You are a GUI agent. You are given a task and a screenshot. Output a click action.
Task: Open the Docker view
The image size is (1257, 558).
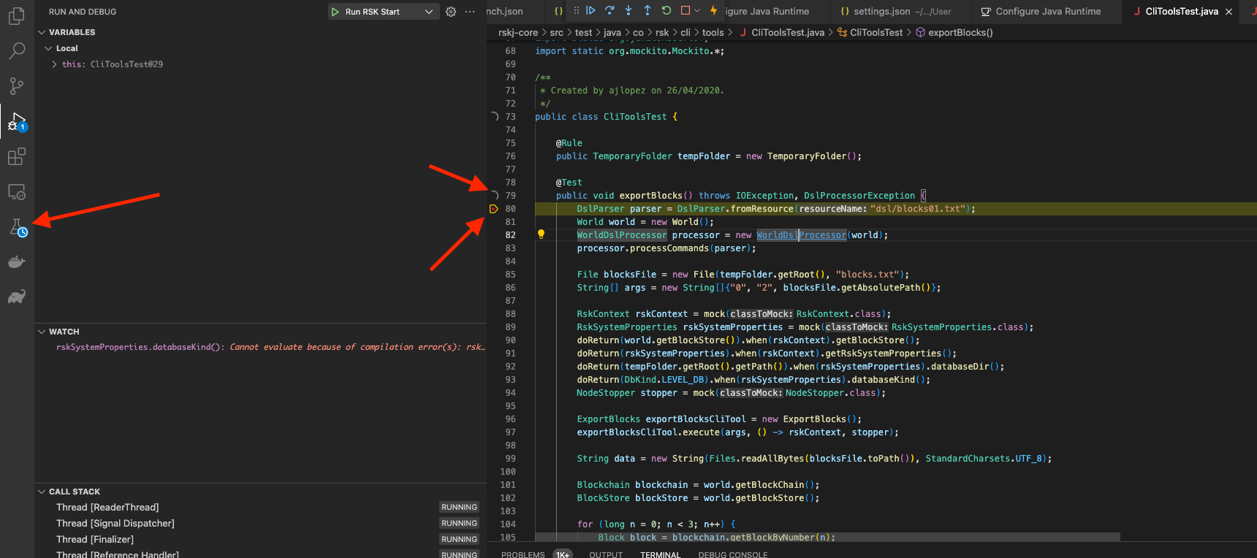coord(16,262)
